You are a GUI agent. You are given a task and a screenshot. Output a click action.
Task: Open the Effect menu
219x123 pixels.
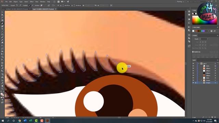click(32, 2)
